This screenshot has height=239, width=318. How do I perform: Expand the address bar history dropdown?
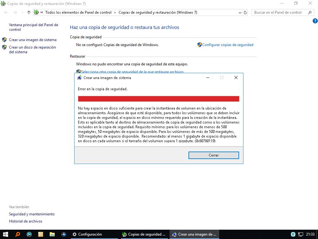240,12
